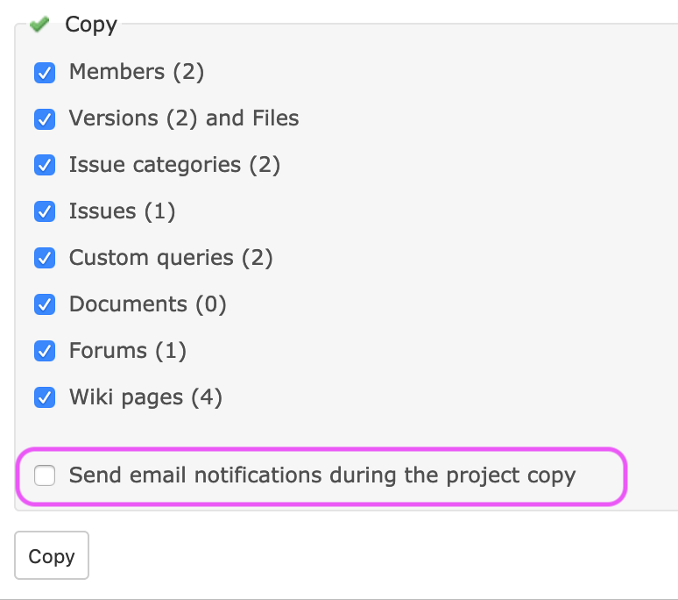Enable Send email notifications checkbox

(x=45, y=475)
